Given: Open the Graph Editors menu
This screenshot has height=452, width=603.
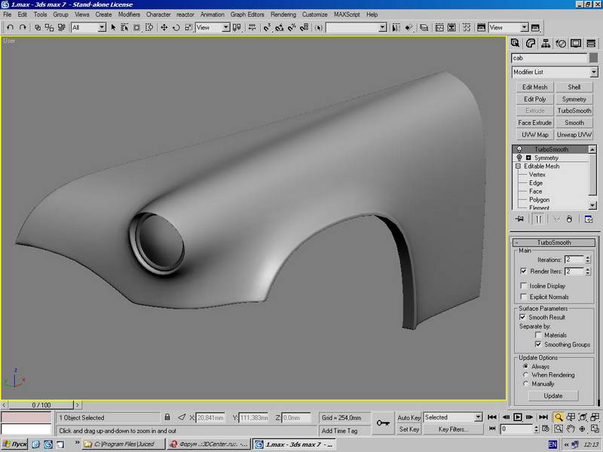Looking at the screenshot, I should 247,14.
